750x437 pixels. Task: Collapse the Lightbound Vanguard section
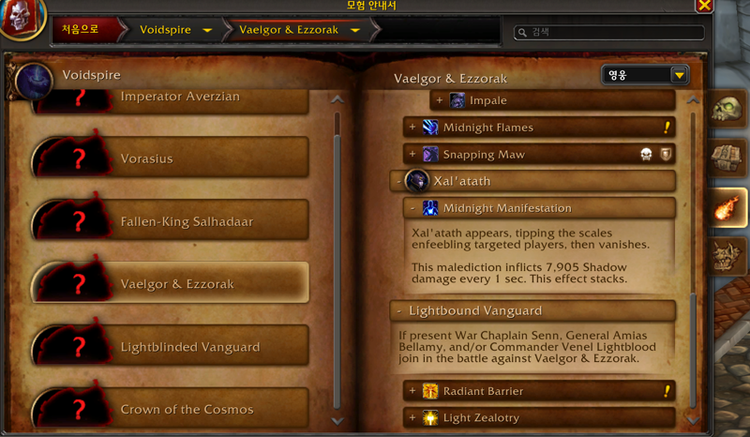398,311
